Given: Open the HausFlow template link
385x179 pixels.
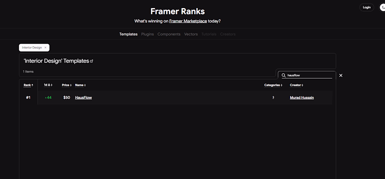Looking at the screenshot, I should (x=84, y=97).
